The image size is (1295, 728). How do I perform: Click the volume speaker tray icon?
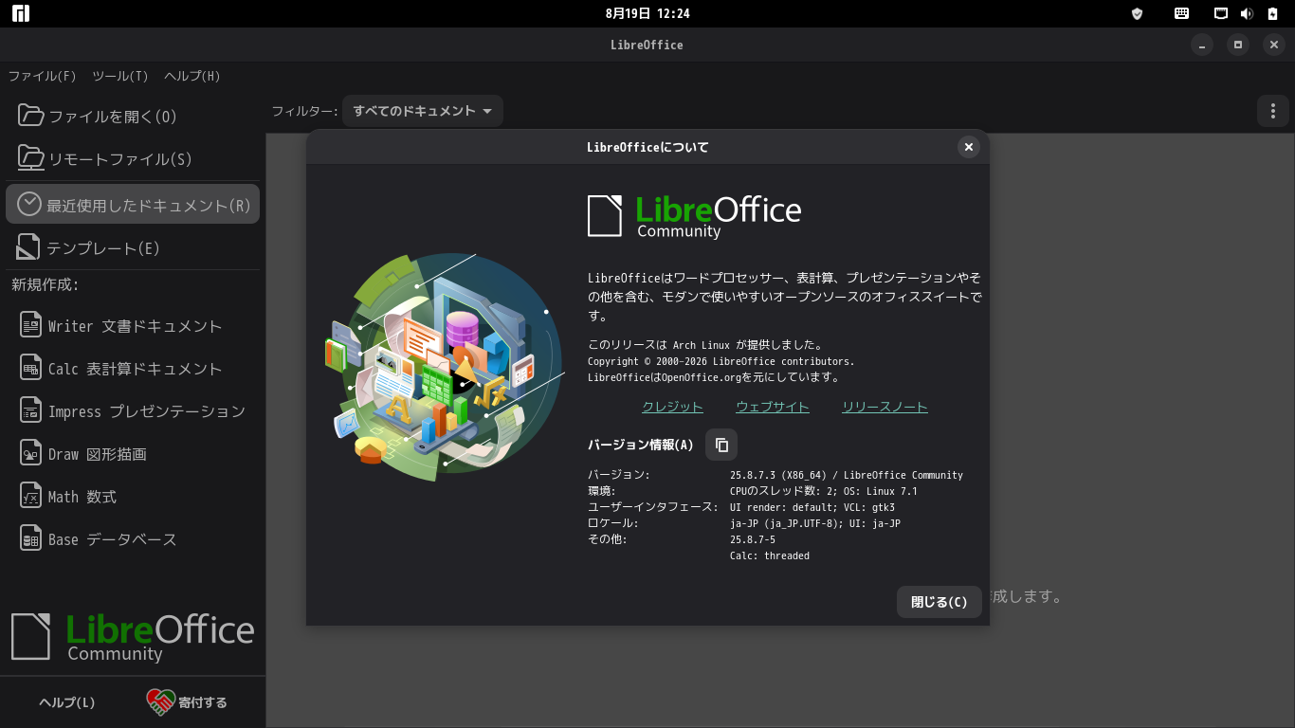[1247, 13]
